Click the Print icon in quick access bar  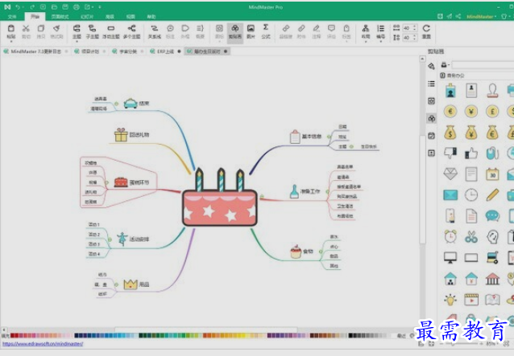(77, 7)
